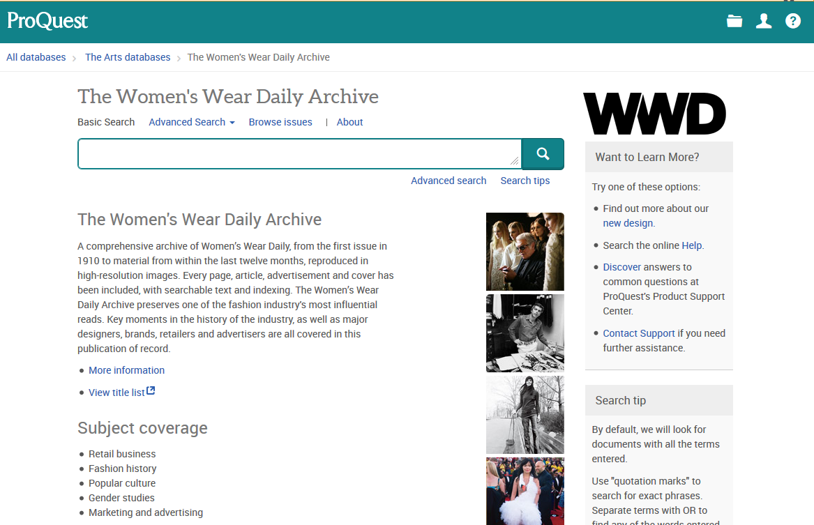Click the WWD logo image
The image size is (814, 525).
(x=655, y=114)
